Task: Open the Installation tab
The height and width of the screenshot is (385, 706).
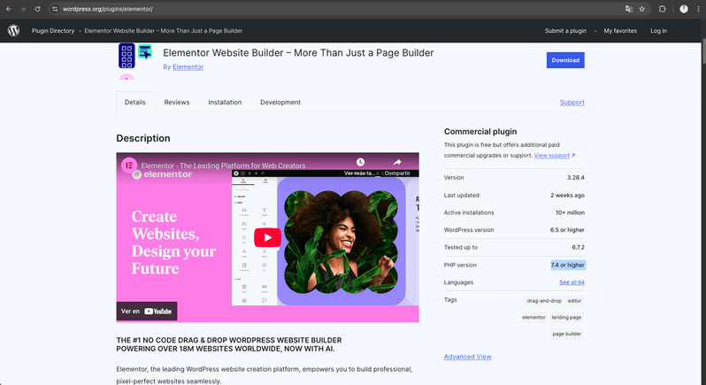Action: [x=225, y=102]
